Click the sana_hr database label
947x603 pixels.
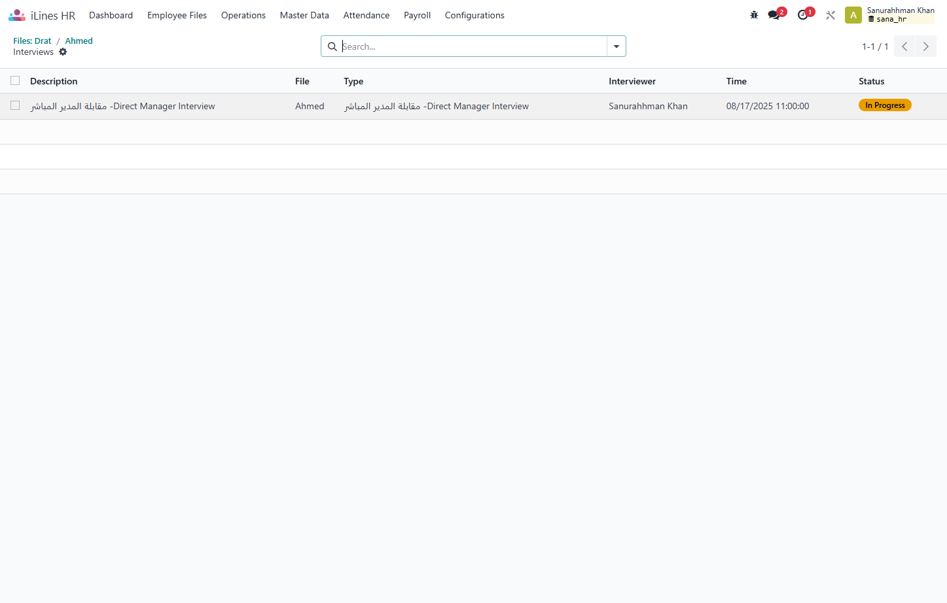[887, 20]
